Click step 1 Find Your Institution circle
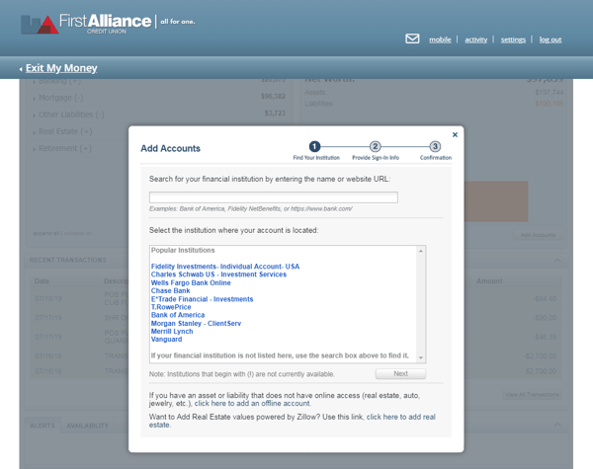 click(314, 146)
